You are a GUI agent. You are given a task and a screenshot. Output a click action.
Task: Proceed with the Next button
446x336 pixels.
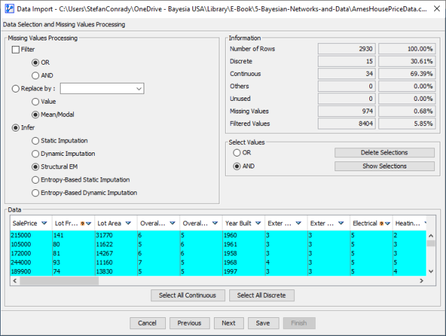[x=229, y=323]
